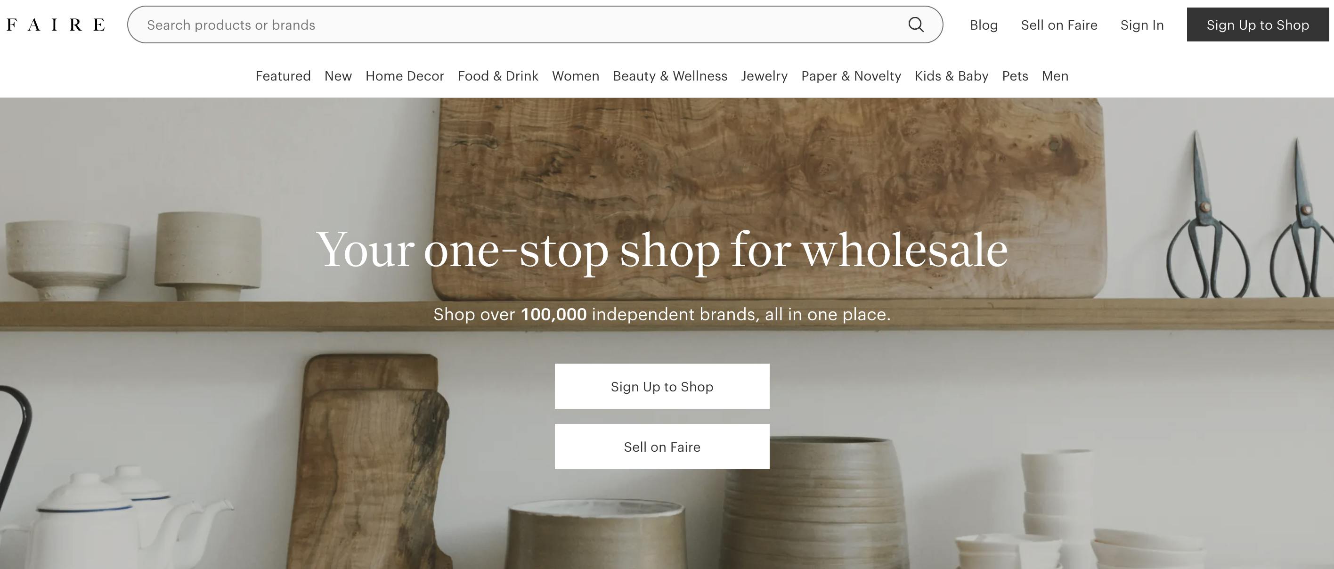Select Paper & Novelty category

(x=851, y=76)
